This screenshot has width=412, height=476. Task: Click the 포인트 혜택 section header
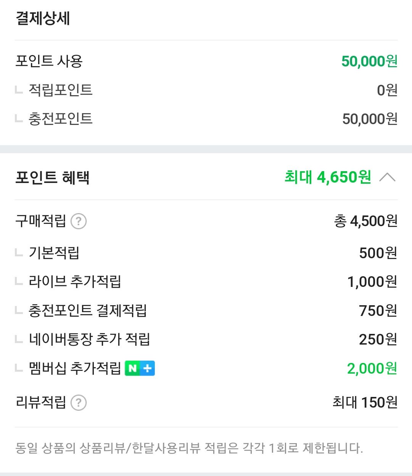[x=53, y=178]
